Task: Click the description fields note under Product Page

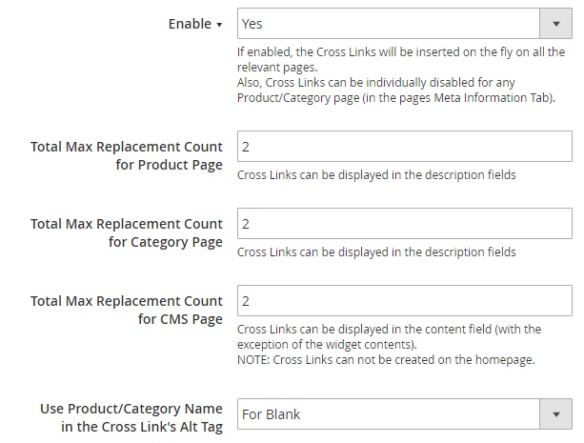Action: [376, 174]
